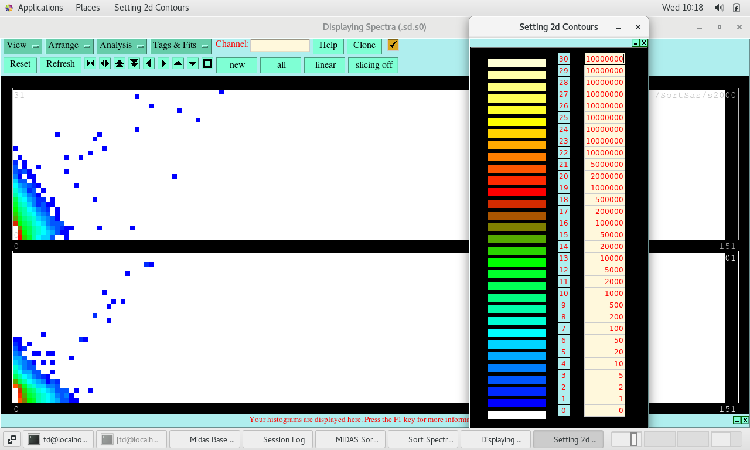Screen dimensions: 750x450
Task: Click the double down arrow icon
Action: [134, 64]
